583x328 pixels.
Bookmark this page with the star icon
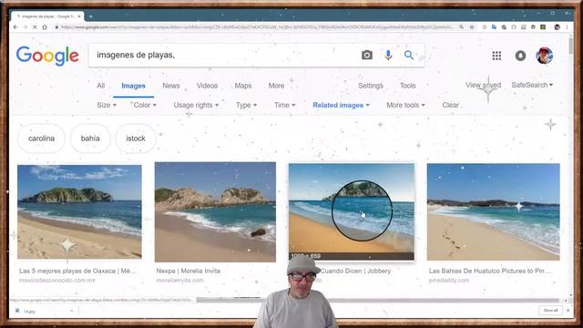click(472, 27)
